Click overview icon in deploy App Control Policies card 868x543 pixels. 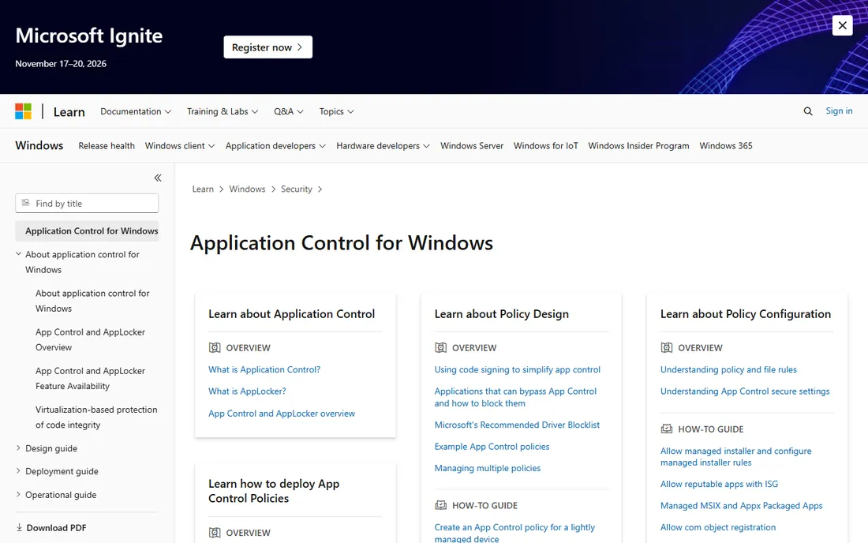click(x=214, y=533)
